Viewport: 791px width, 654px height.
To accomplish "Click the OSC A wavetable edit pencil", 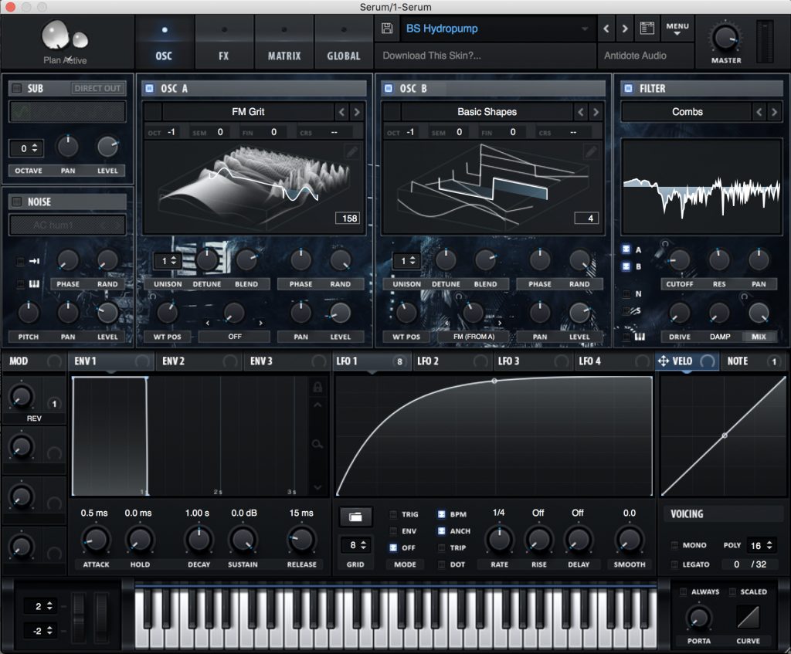I will (x=352, y=152).
